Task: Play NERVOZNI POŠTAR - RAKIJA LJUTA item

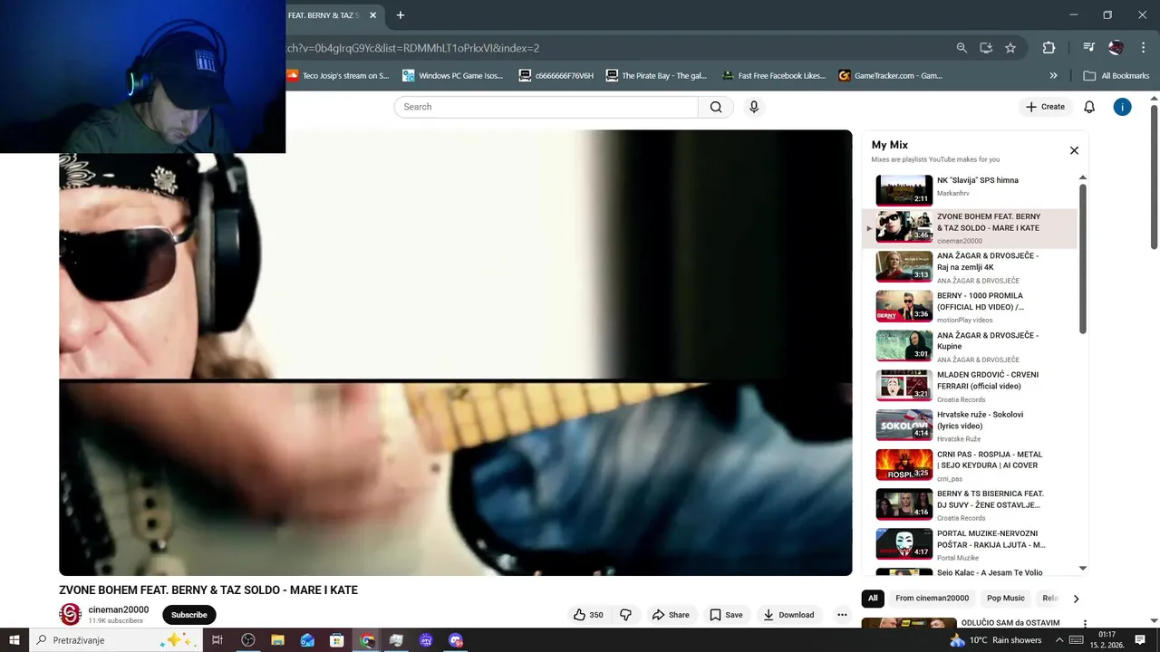Action: click(x=970, y=545)
